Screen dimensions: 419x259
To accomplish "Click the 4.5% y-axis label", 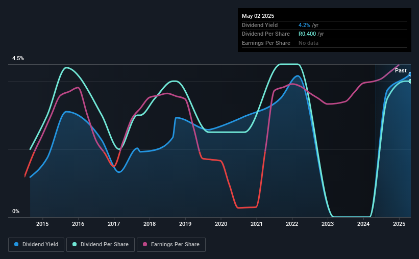I will (18, 59).
